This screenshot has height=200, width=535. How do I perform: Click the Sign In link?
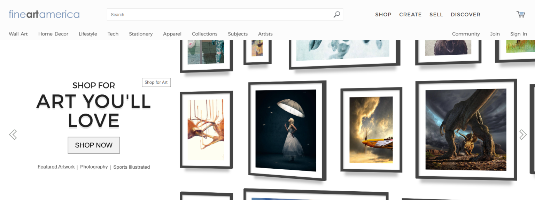(519, 34)
